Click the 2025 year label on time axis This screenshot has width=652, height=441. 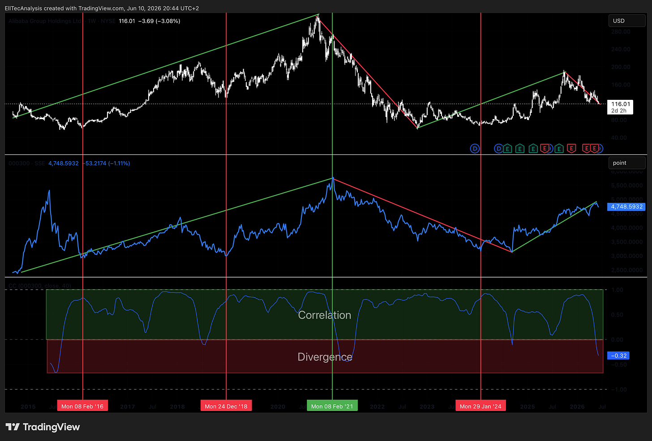[528, 407]
